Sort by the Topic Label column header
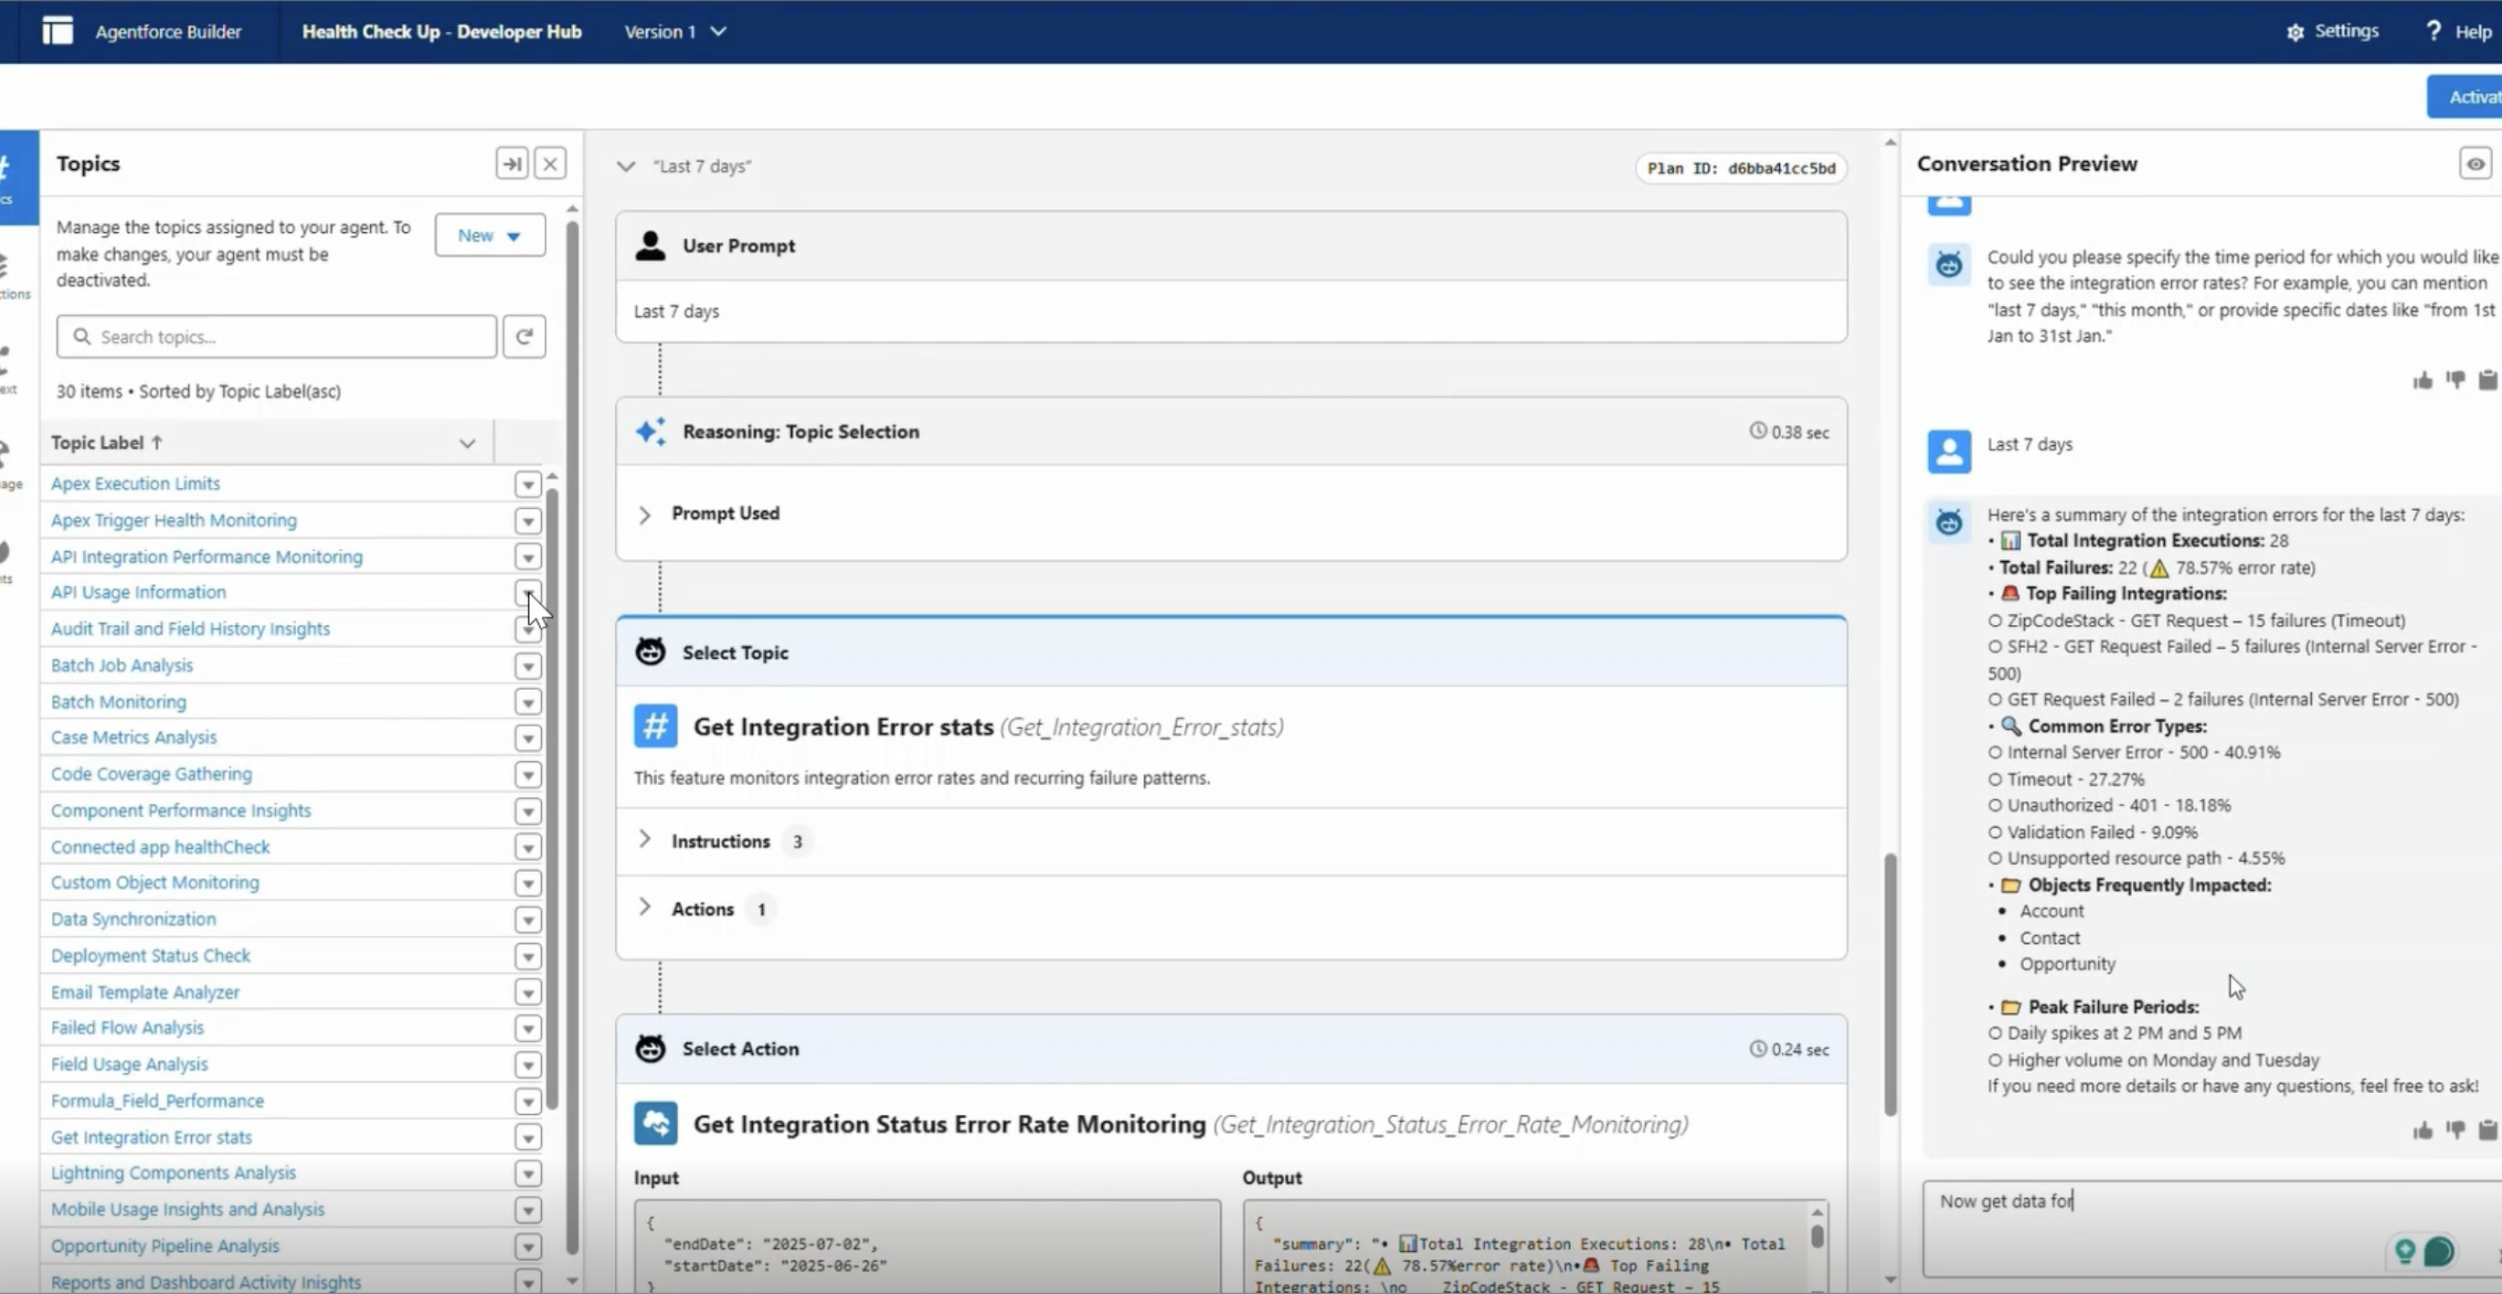Viewport: 2502px width, 1294px height. click(107, 443)
